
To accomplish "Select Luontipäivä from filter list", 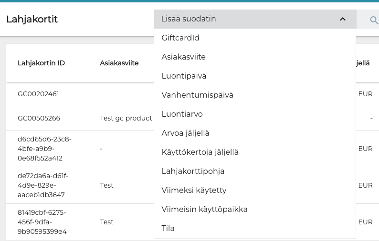I will pyautogui.click(x=184, y=76).
